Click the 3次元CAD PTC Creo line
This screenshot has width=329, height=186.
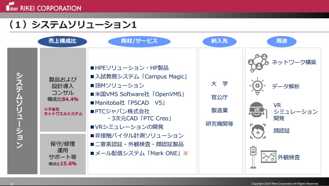(140, 119)
